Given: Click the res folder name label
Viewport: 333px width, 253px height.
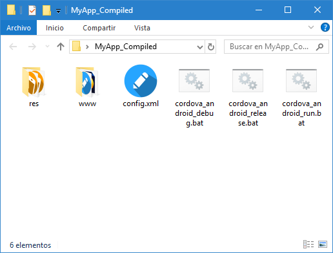Looking at the screenshot, I should pyautogui.click(x=34, y=104).
